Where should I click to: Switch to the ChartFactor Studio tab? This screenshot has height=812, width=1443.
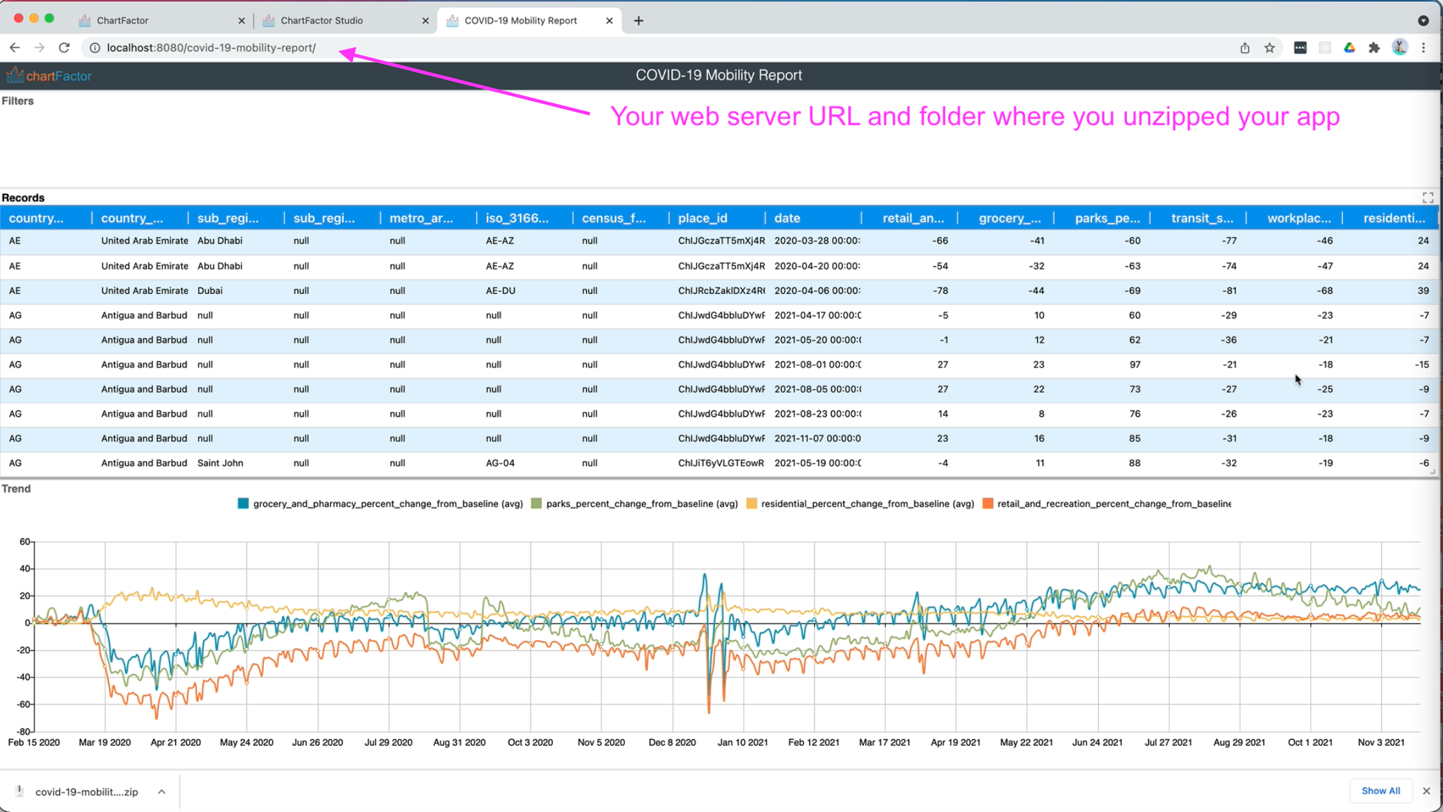[x=322, y=21]
